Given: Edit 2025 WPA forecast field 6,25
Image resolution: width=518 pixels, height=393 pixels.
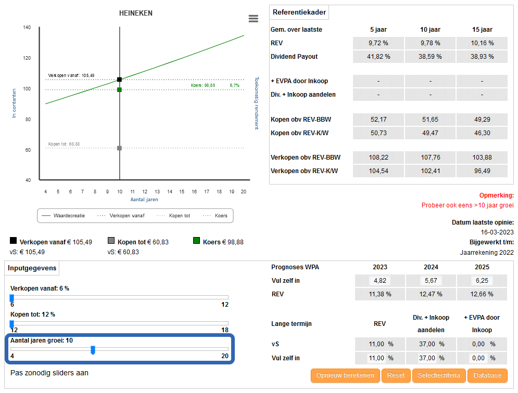Looking at the screenshot, I should [482, 281].
